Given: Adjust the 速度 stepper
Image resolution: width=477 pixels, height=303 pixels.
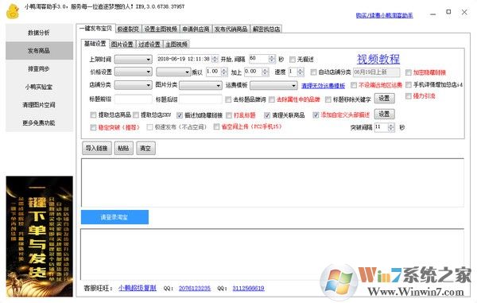Looking at the screenshot, I should click(x=301, y=72).
